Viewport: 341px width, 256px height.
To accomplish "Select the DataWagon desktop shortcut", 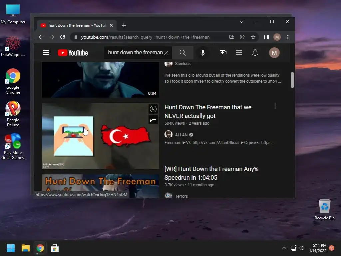I will point(13,46).
